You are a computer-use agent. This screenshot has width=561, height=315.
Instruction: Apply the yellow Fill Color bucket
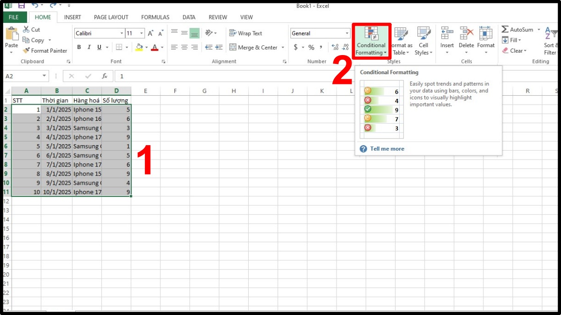pyautogui.click(x=139, y=47)
